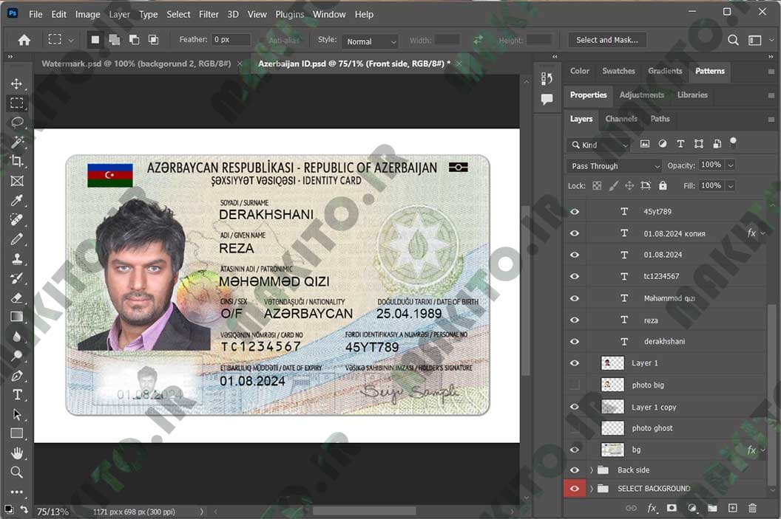Open the Style dropdown showing Normal
781x519 pixels.
(x=370, y=41)
